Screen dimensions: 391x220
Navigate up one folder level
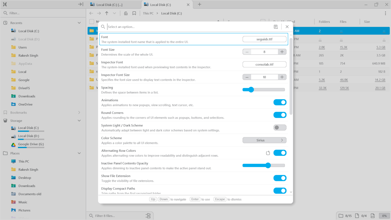(107, 13)
